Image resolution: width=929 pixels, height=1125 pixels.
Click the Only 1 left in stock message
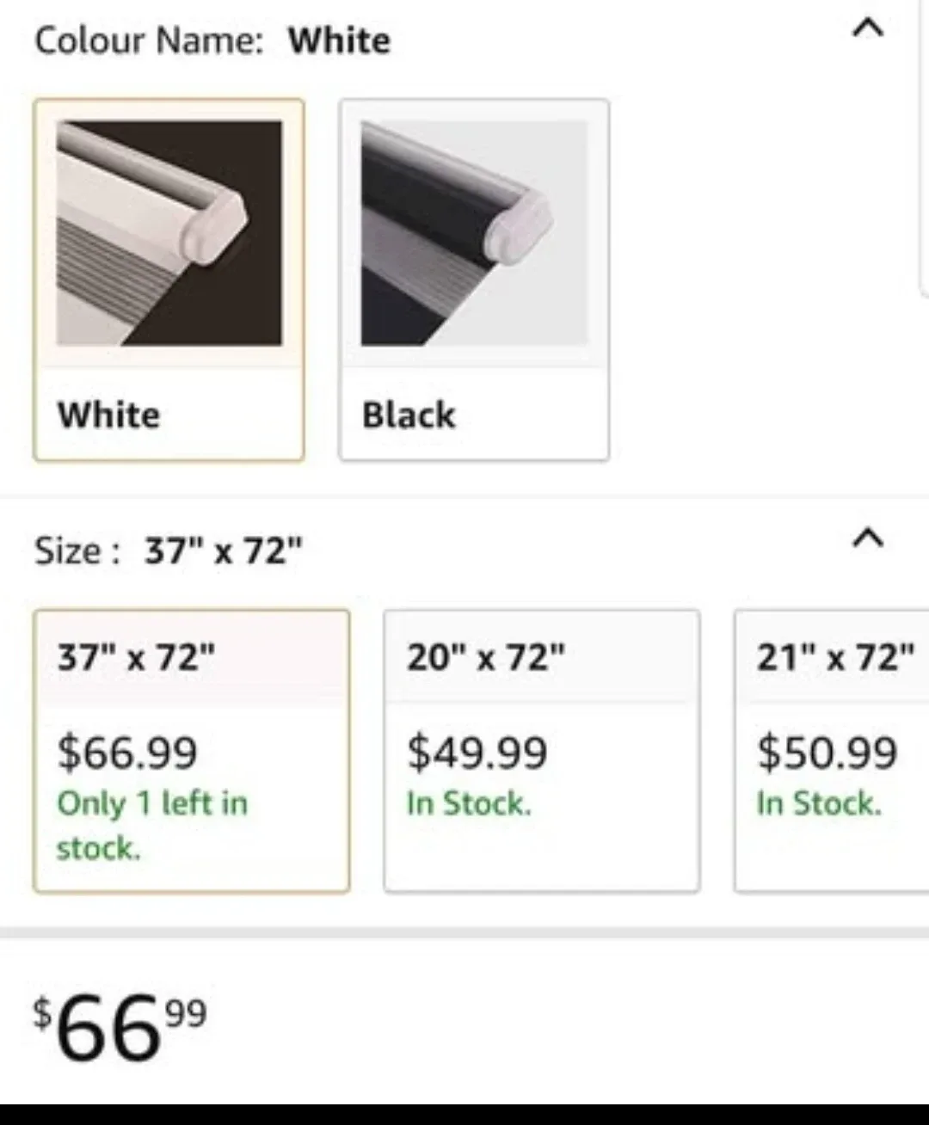152,824
